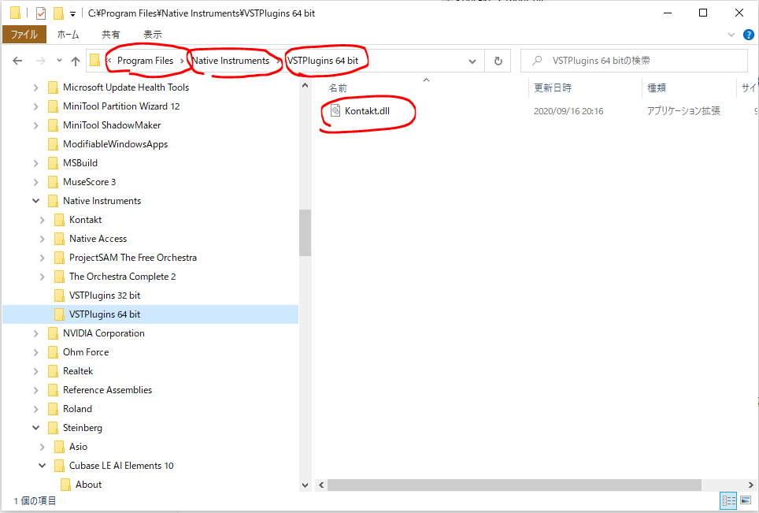Open the recent locations dropdown arrow
Screen dimensions: 759x513
coord(59,61)
